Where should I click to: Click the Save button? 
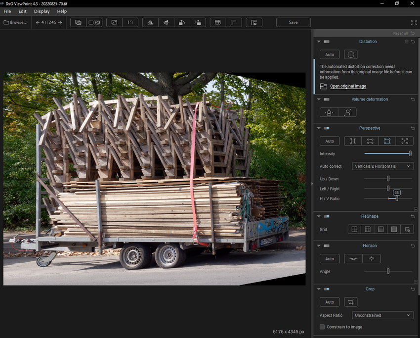click(293, 22)
